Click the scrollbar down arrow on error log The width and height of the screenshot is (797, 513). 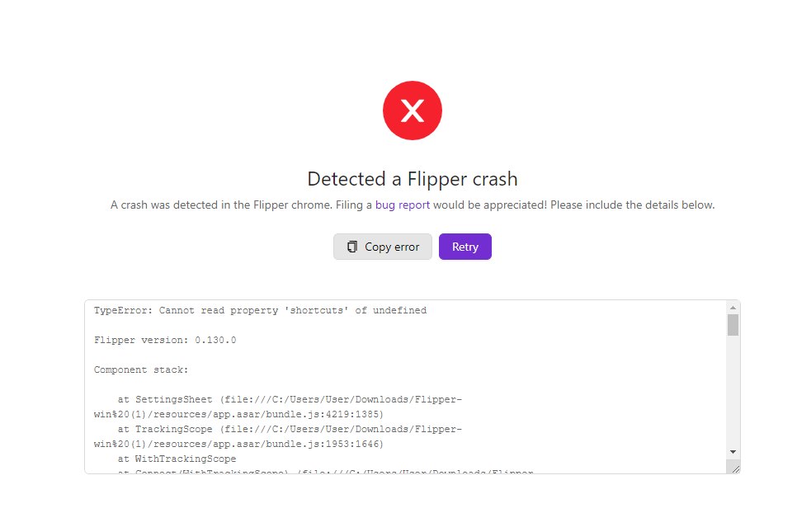click(x=733, y=452)
